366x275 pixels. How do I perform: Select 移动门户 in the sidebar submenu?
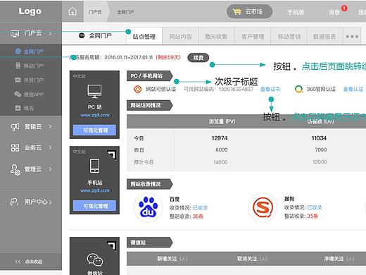[x=33, y=66]
